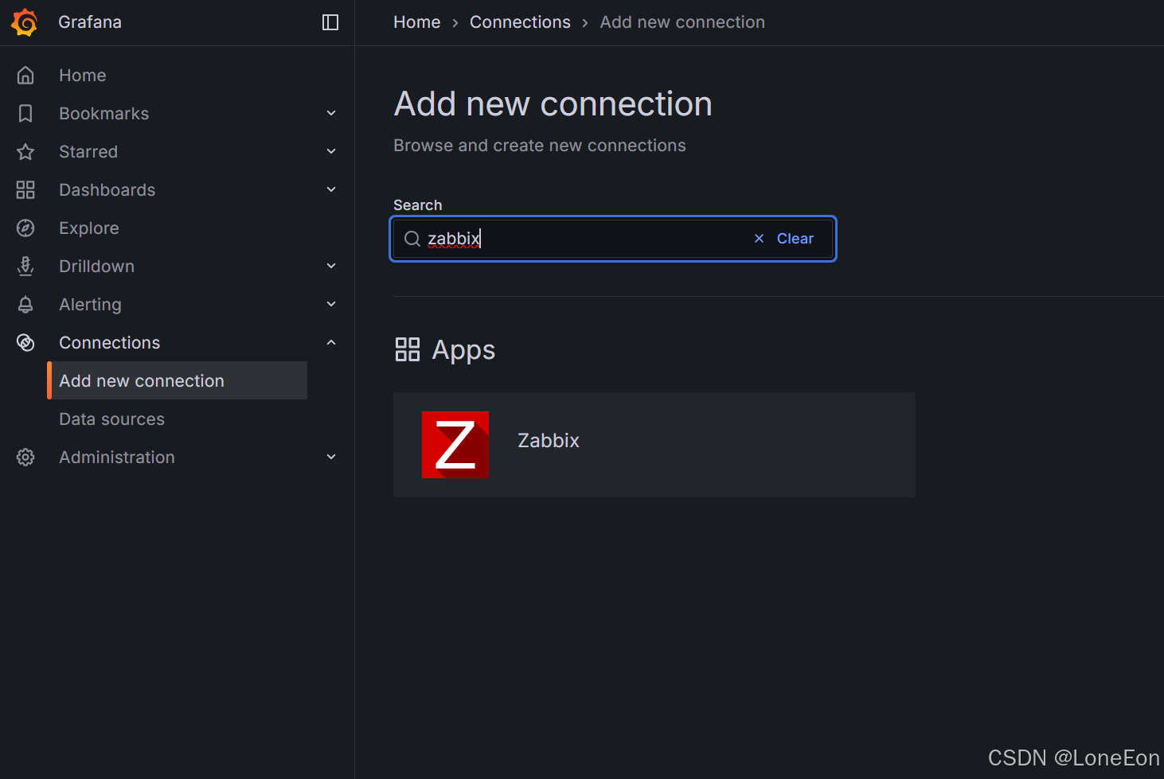Select Add new connection sidebar item
The image size is (1164, 779).
pos(178,381)
